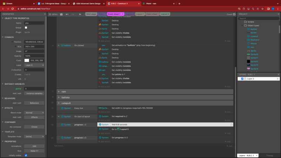This screenshot has width=281, height=158.
Task: Close the Properties panel with X
Action: [45, 14]
